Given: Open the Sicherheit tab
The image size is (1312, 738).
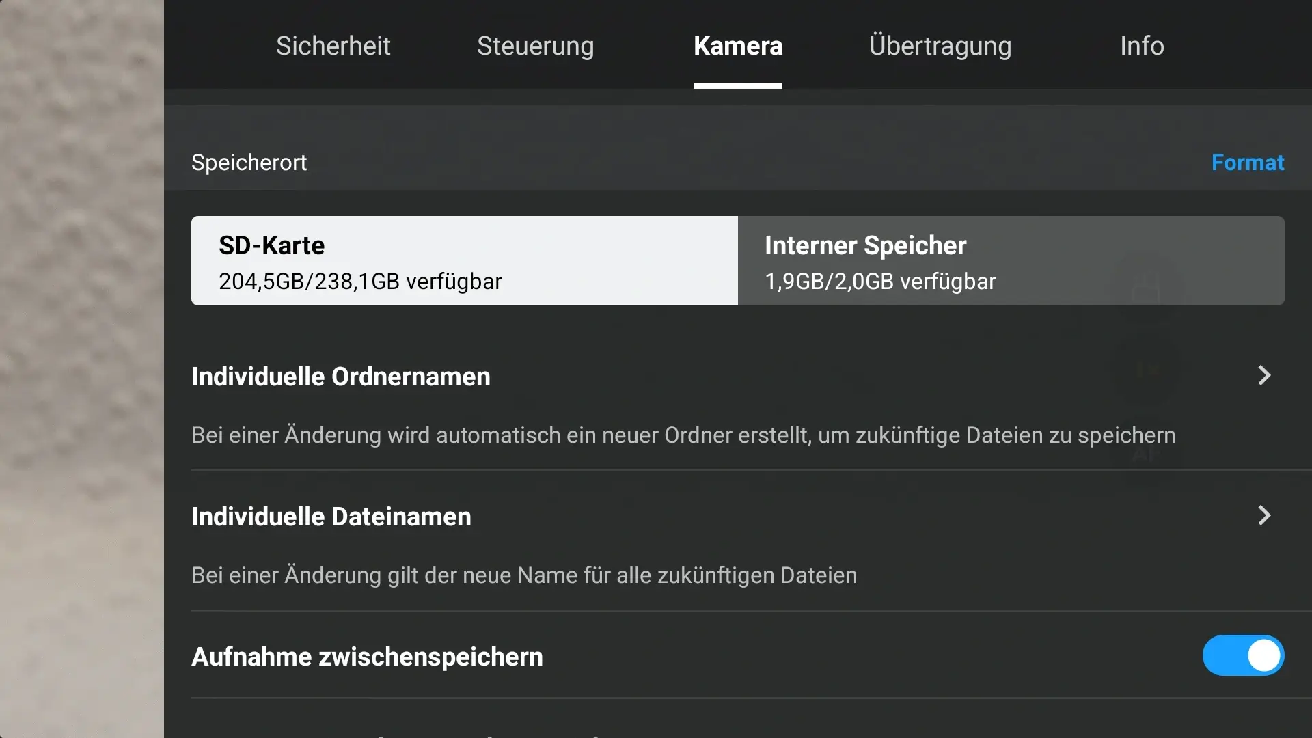Looking at the screenshot, I should click(333, 46).
